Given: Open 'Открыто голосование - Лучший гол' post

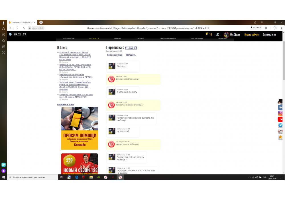Looking at the screenshot, I should tap(76, 96).
